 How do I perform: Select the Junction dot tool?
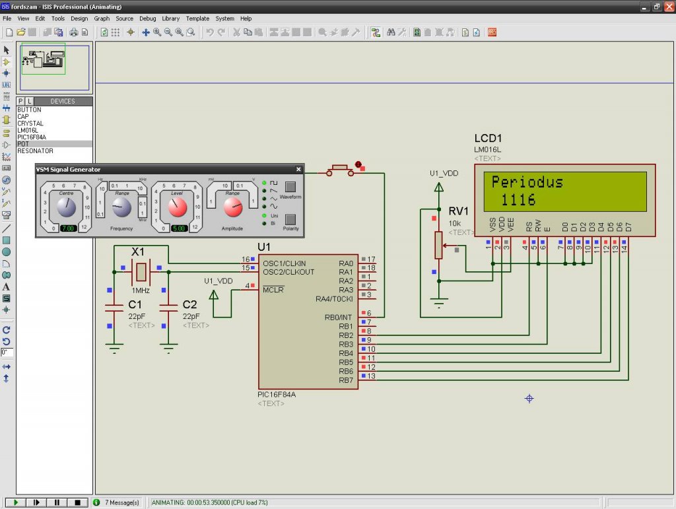pos(7,73)
